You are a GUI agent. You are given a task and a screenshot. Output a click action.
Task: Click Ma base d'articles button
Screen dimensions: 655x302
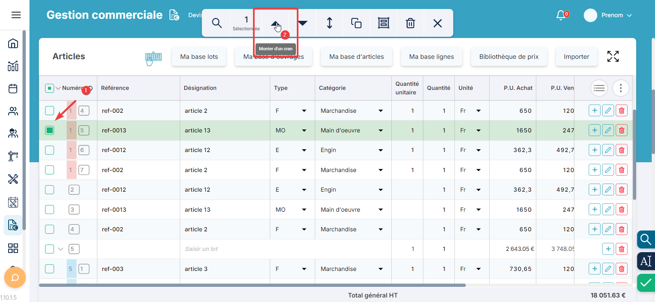tap(357, 57)
